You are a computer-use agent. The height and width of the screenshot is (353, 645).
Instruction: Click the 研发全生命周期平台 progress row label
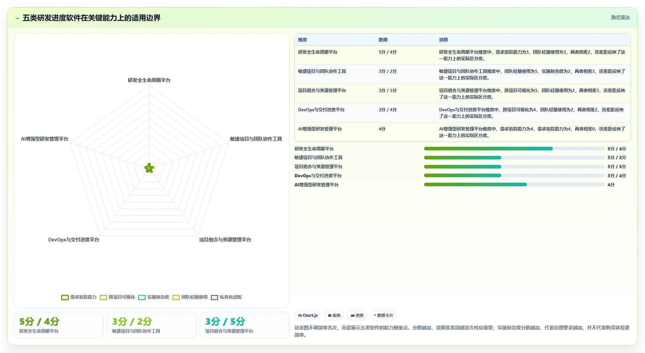pos(314,149)
